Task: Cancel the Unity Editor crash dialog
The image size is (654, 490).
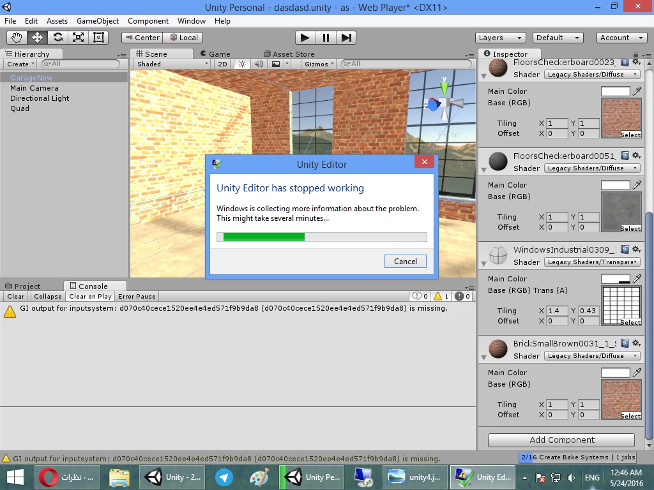Action: point(405,261)
